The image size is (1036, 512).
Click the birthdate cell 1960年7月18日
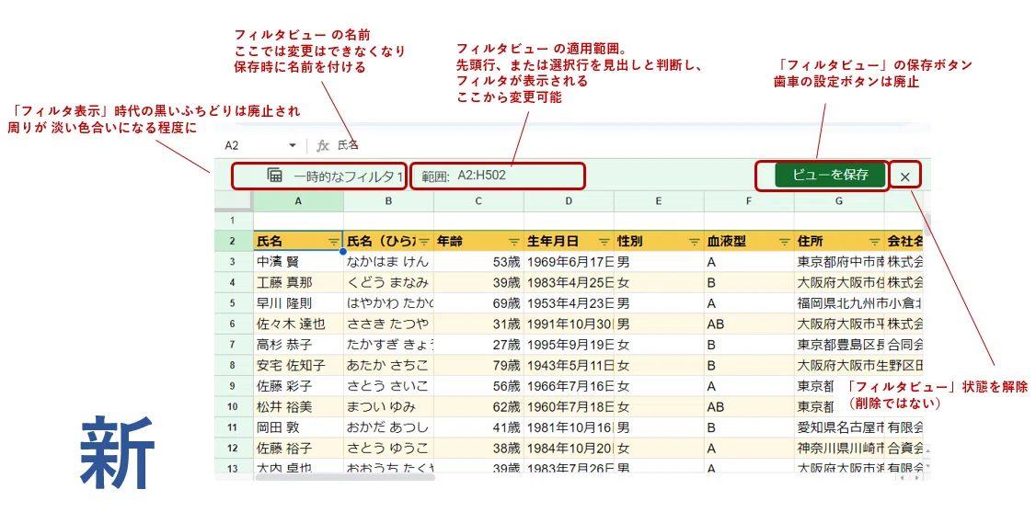(569, 406)
